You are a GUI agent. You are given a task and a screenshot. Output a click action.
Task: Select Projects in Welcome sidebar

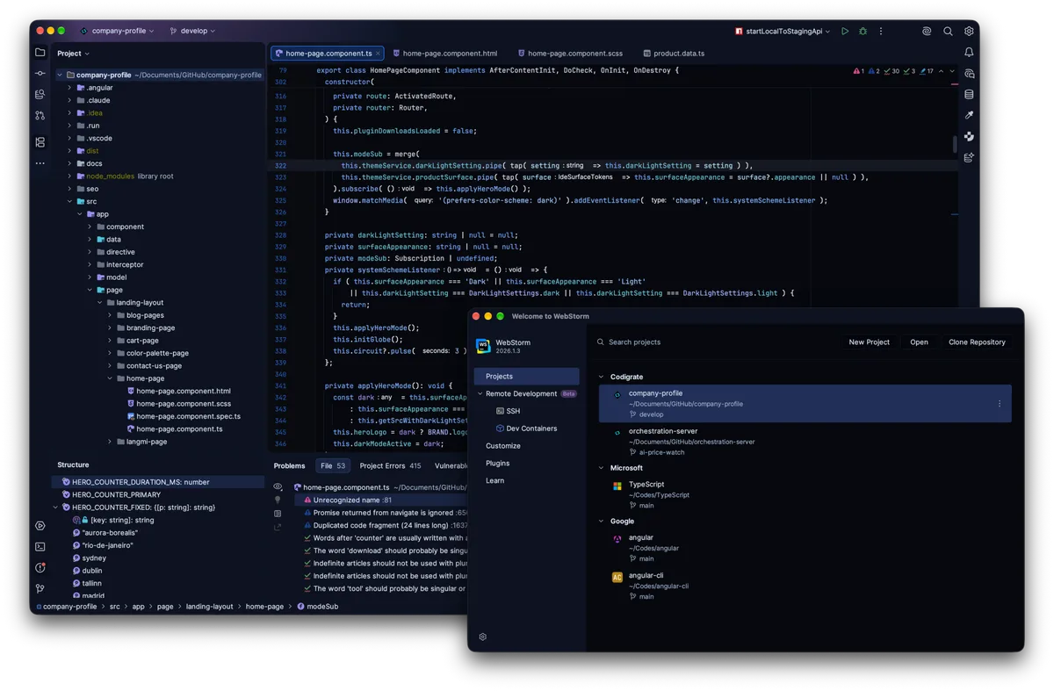point(526,376)
